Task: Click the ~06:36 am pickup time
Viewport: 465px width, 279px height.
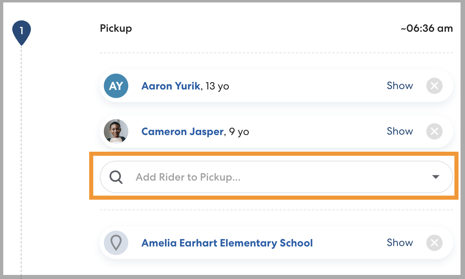Action: click(x=426, y=28)
